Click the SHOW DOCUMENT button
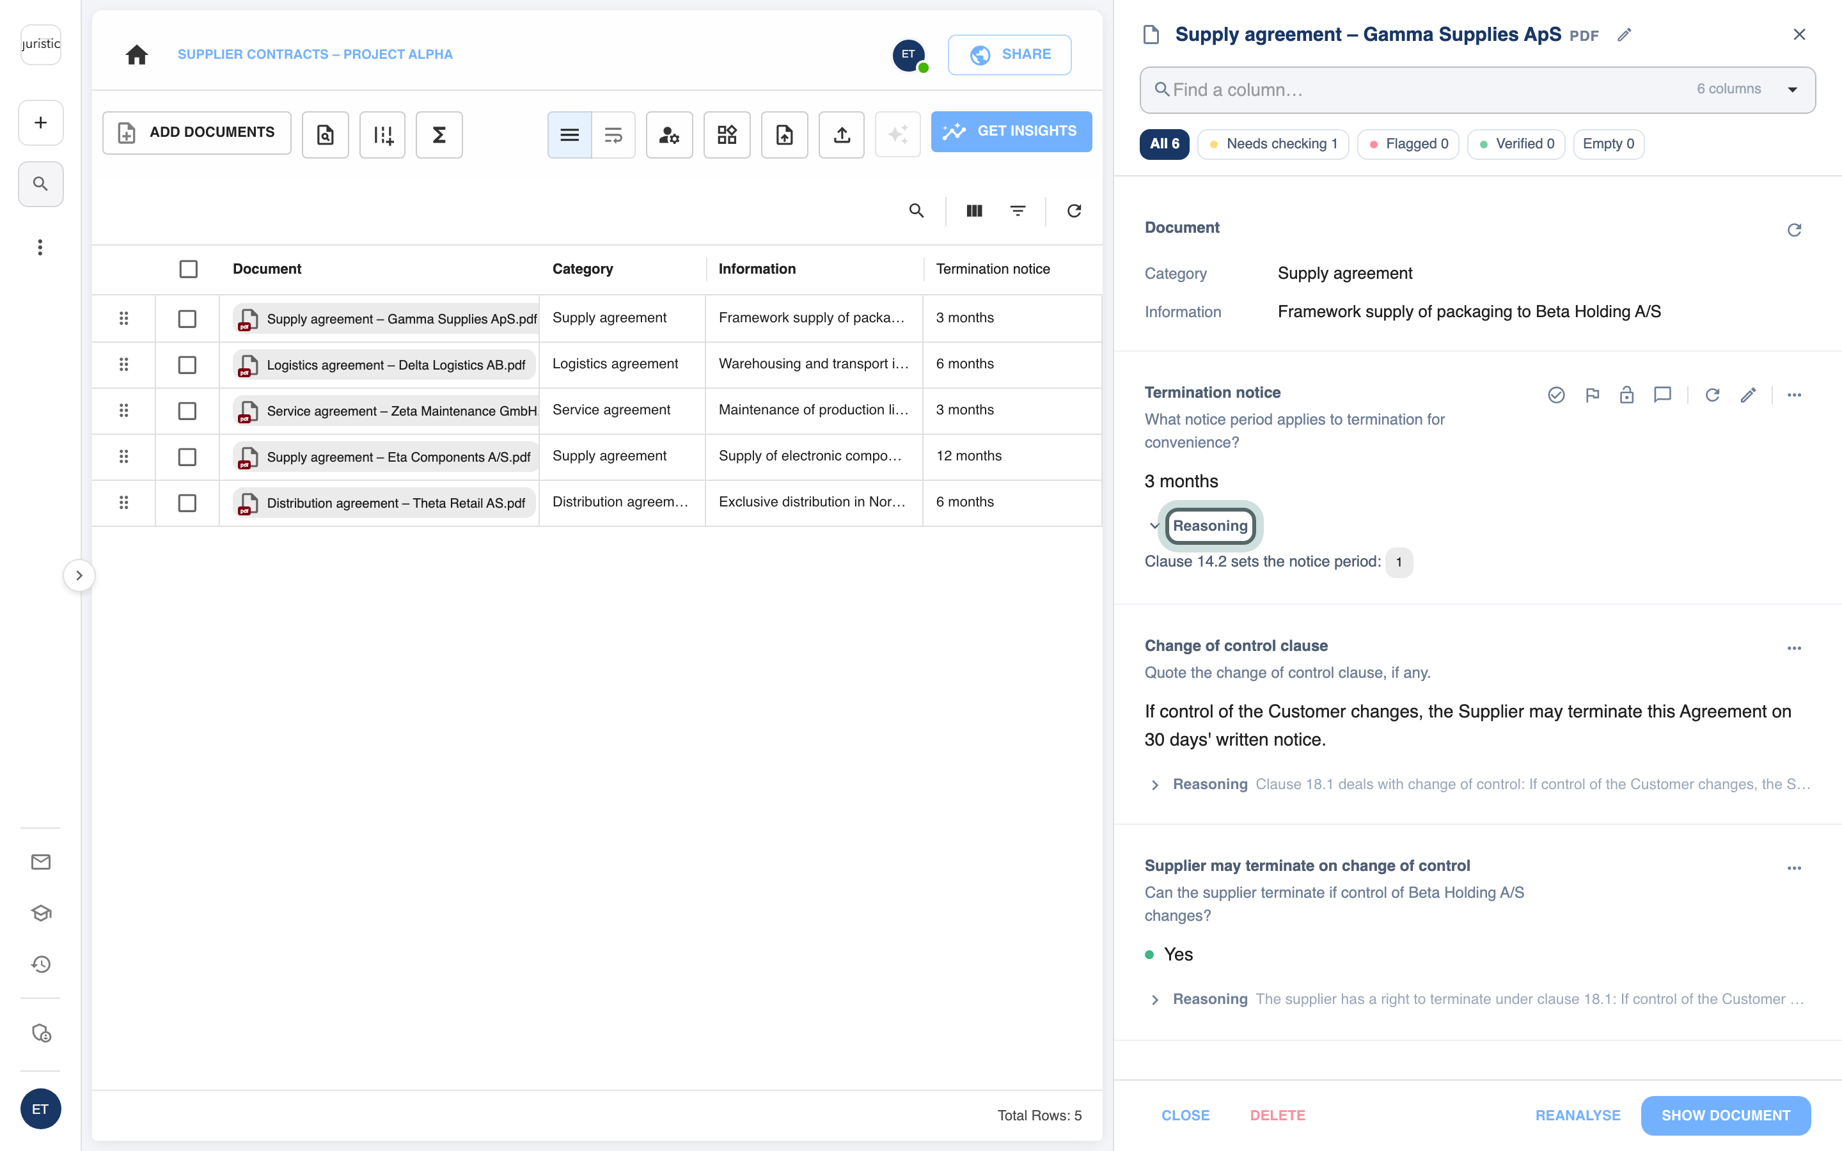This screenshot has height=1151, width=1842. click(1726, 1115)
